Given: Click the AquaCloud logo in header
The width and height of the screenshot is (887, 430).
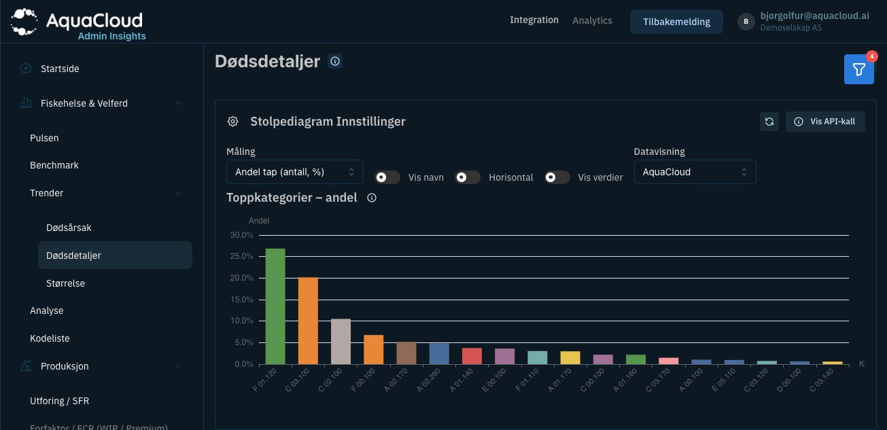Looking at the screenshot, I should pyautogui.click(x=78, y=22).
